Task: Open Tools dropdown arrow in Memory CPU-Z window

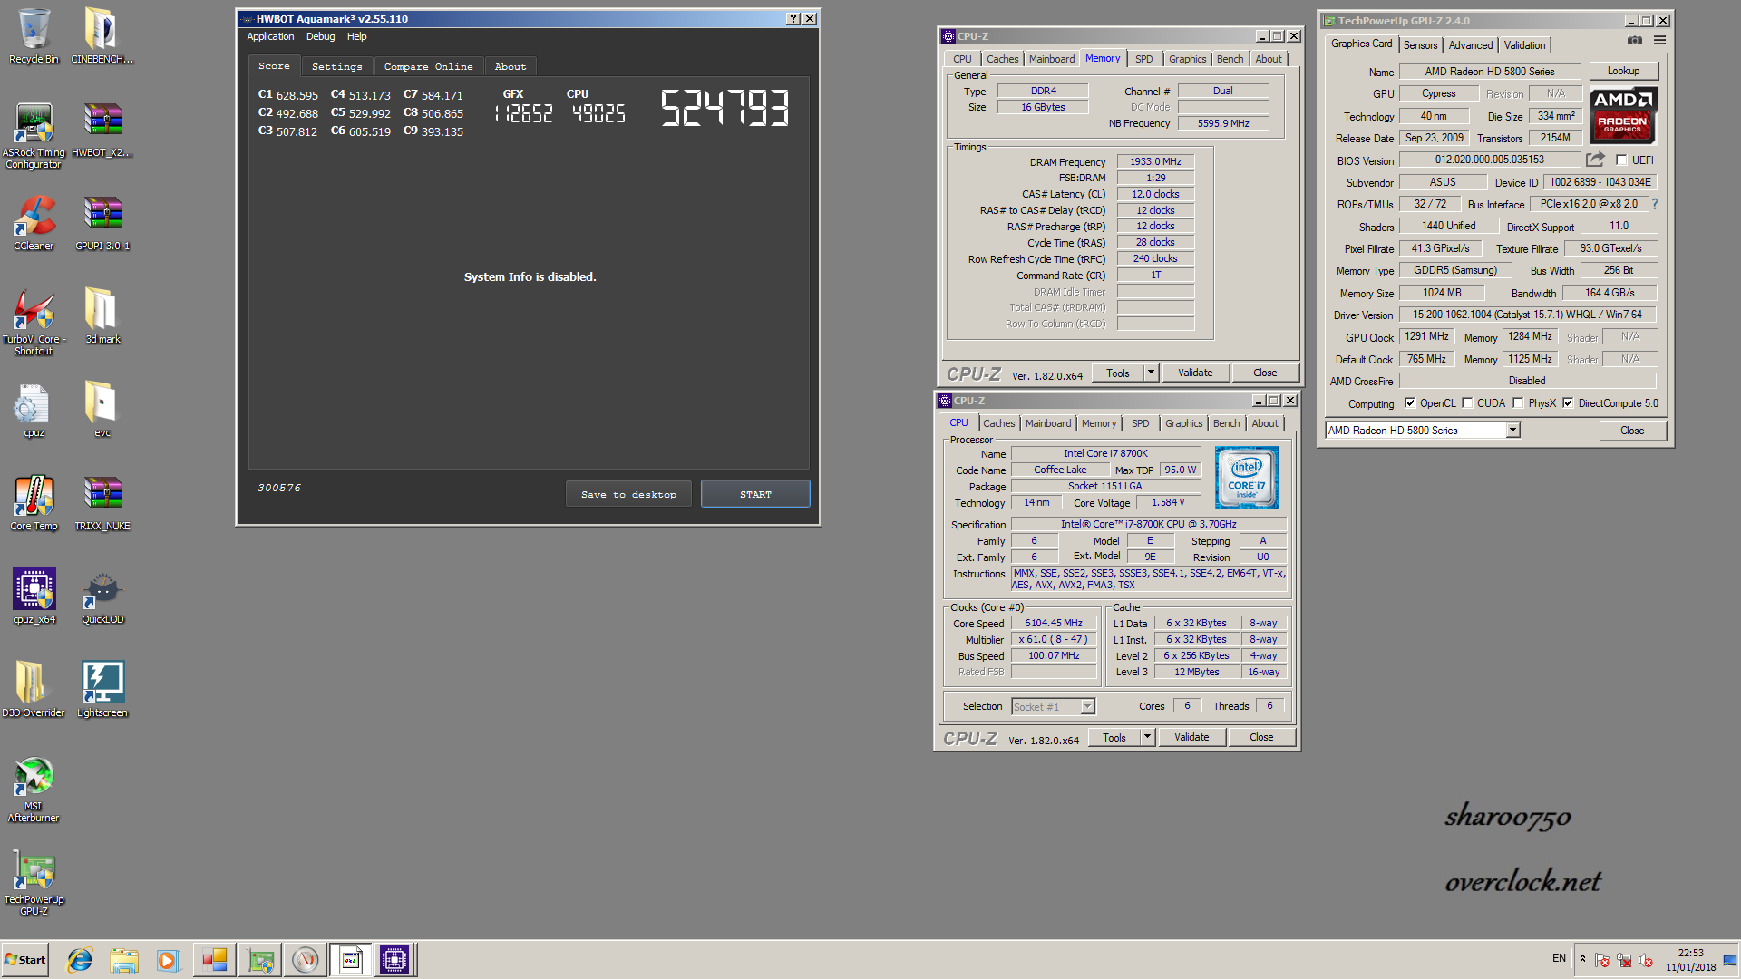Action: tap(1151, 373)
